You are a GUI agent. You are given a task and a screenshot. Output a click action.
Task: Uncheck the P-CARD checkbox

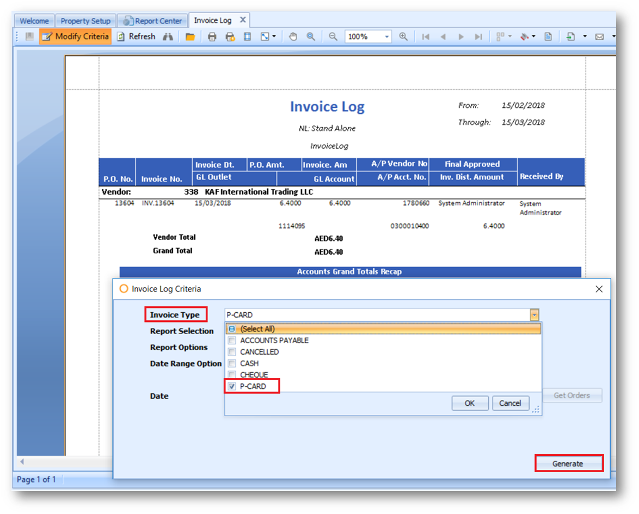point(232,386)
